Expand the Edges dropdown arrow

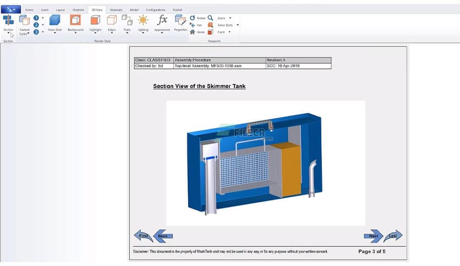point(112,33)
